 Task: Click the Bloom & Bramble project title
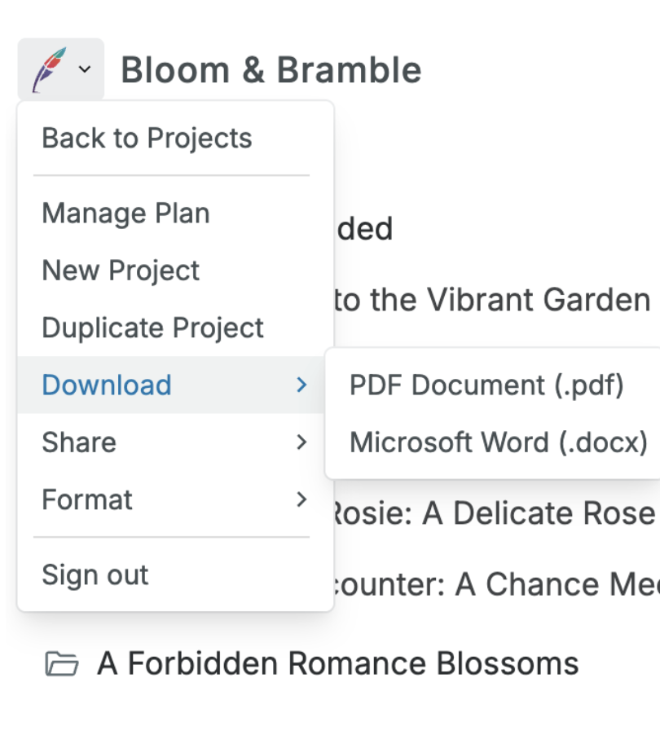271,71
